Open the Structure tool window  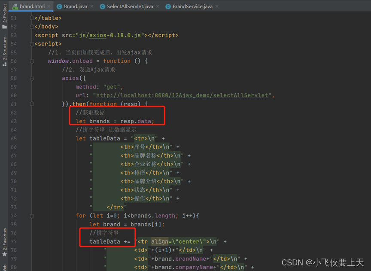(x=4, y=52)
